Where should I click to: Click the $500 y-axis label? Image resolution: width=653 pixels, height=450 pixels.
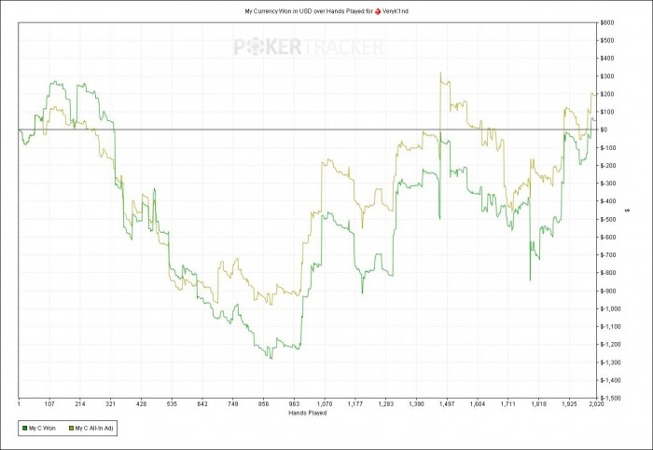(606, 41)
